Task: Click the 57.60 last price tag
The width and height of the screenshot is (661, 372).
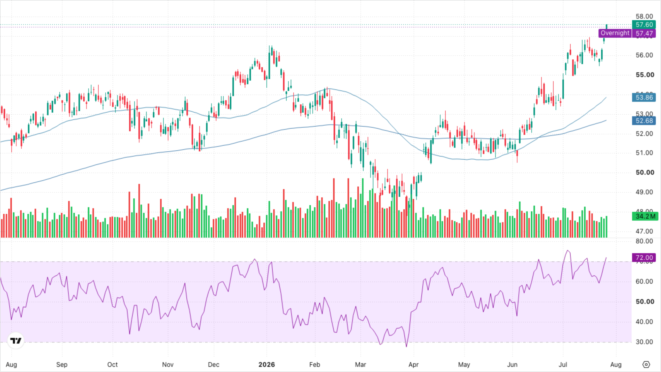Action: 644,25
